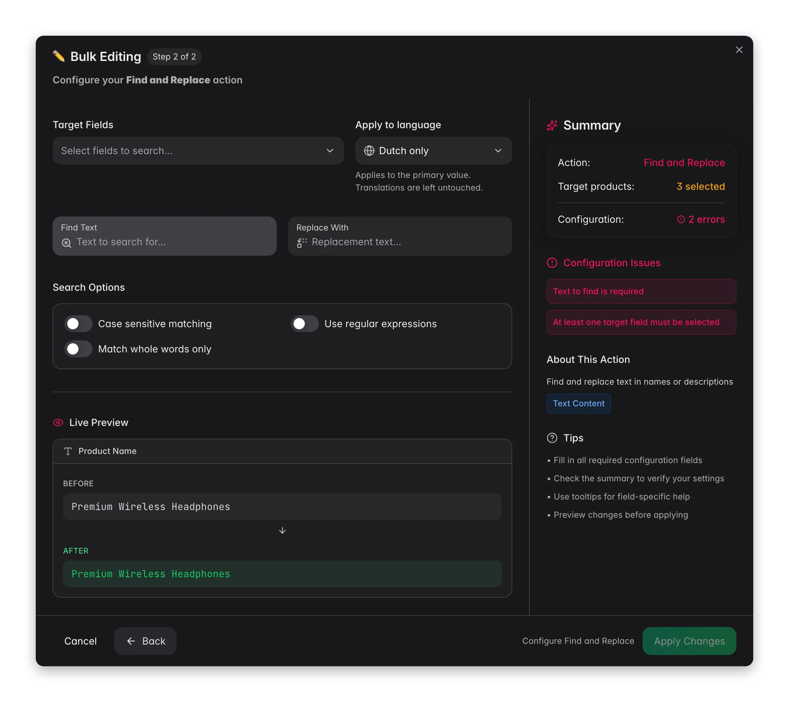Click 'At least one target field' error

641,322
